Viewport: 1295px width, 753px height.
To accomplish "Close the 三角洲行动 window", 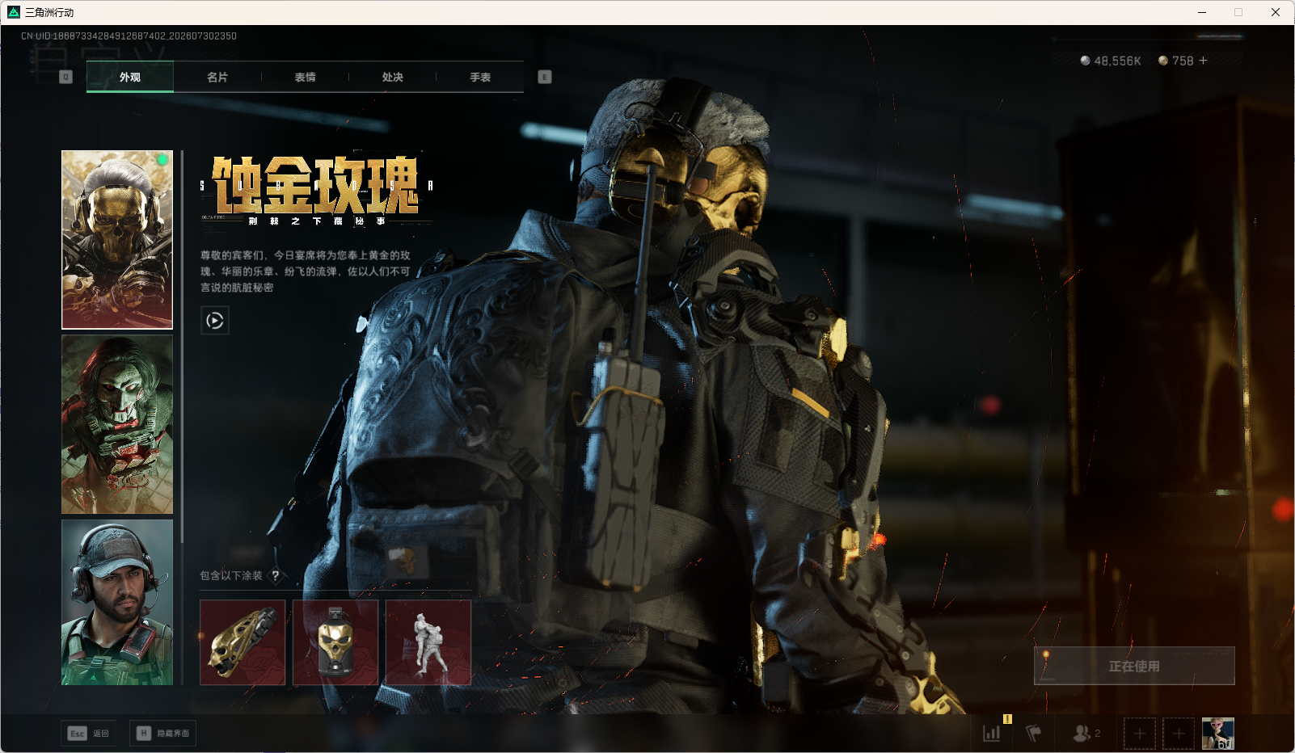I will click(x=1276, y=12).
